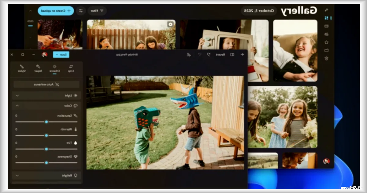Click the Tint droplet icon
Screen dimensions: 367x193
click(x=76, y=143)
